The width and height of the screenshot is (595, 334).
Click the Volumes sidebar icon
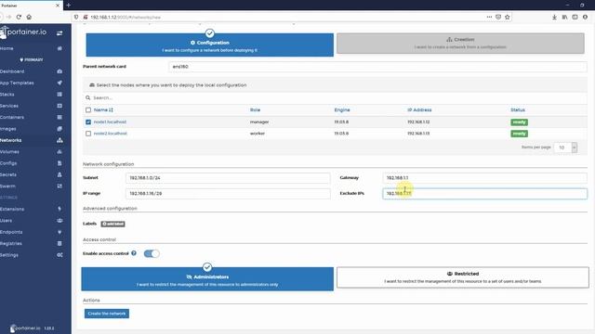click(59, 152)
